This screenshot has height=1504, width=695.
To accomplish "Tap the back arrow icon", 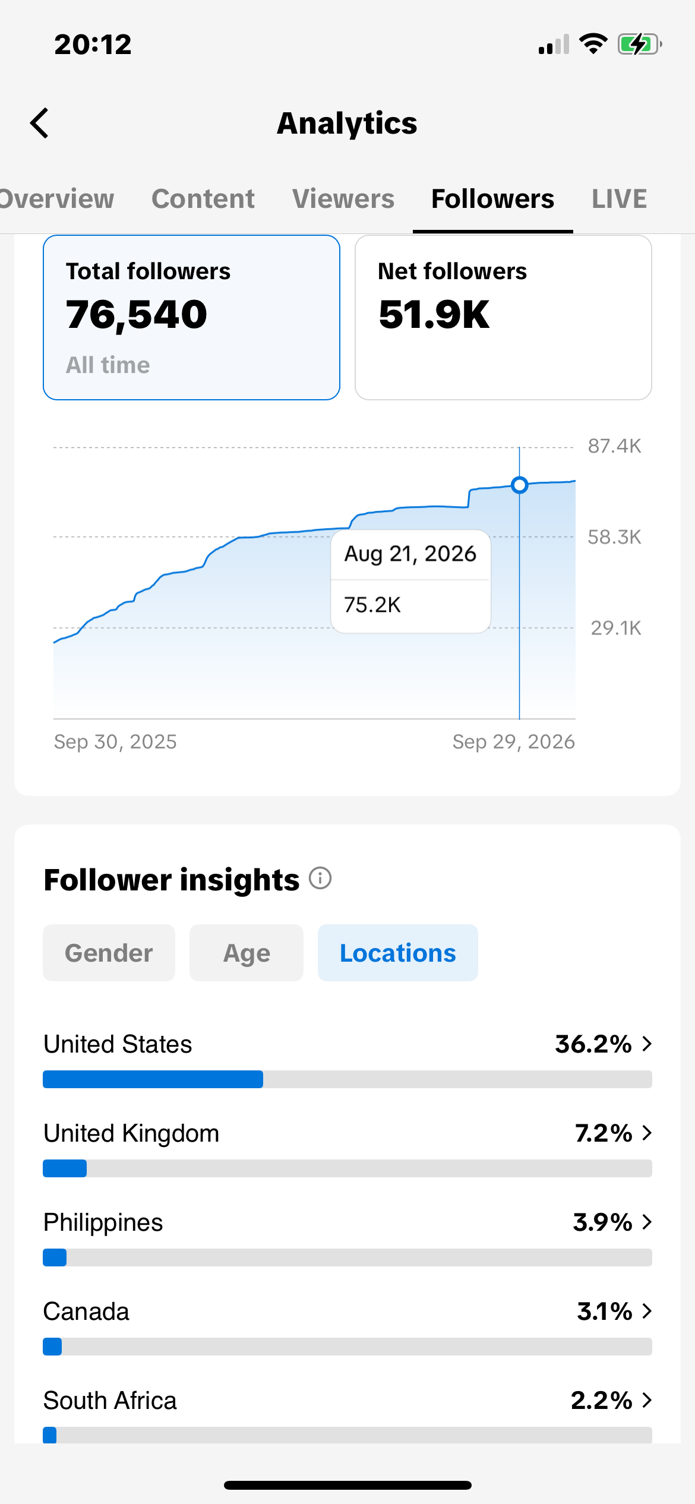I will [x=39, y=123].
